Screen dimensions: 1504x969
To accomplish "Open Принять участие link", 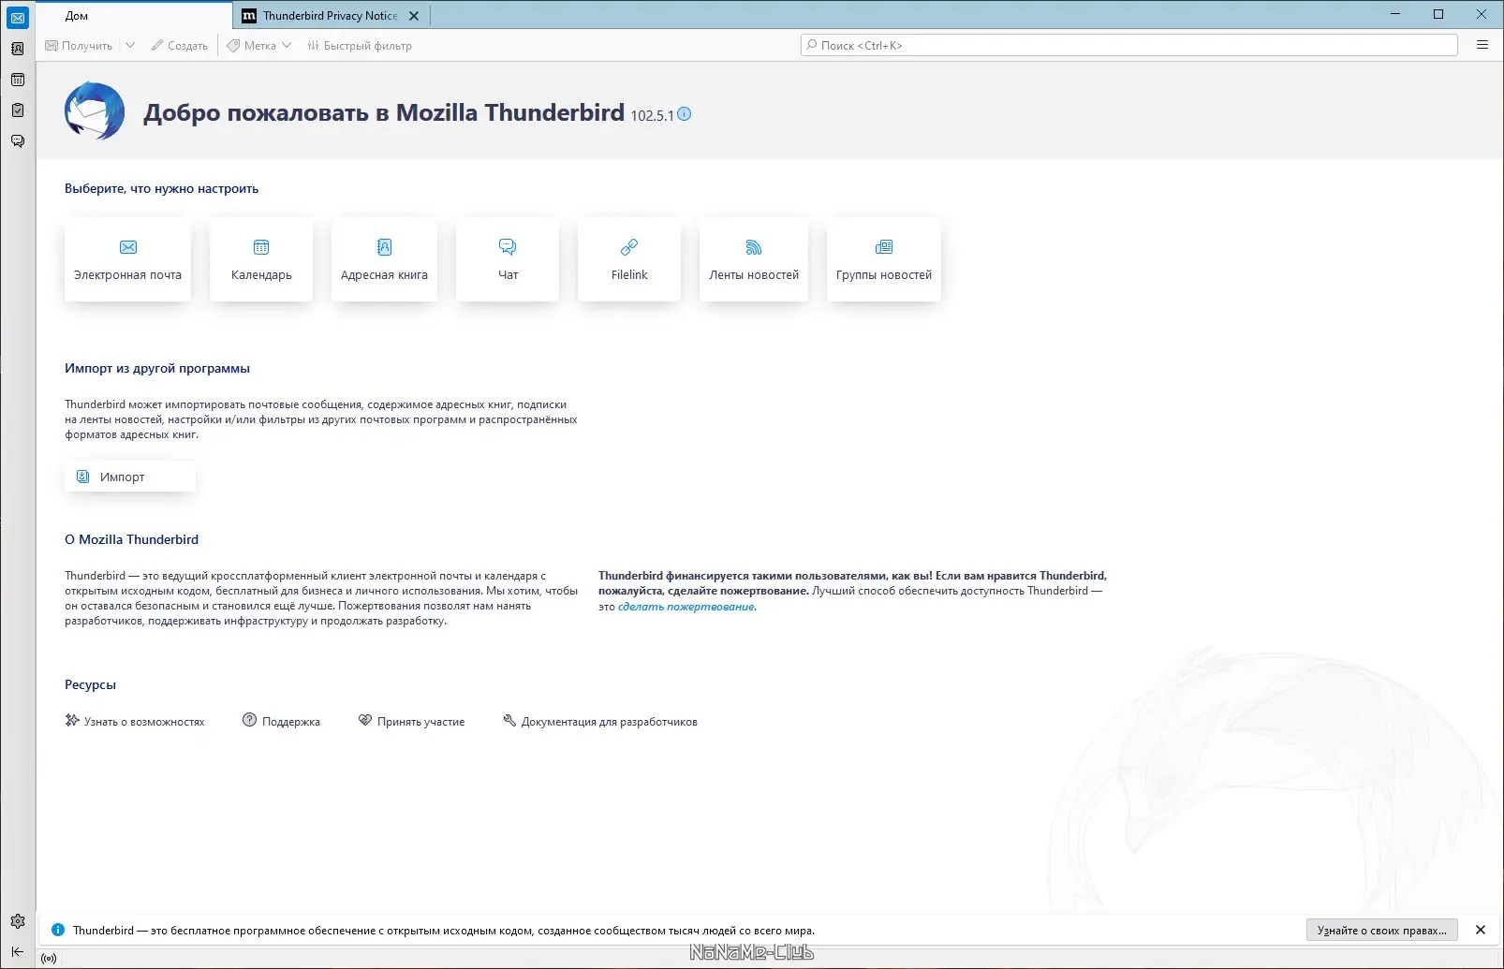I will pos(411,721).
